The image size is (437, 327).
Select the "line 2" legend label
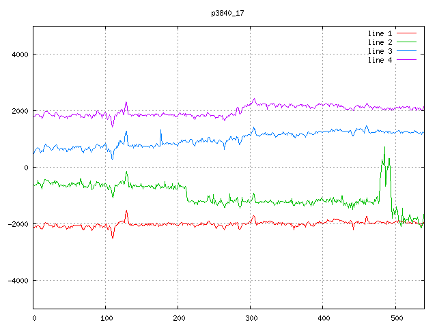click(380, 42)
